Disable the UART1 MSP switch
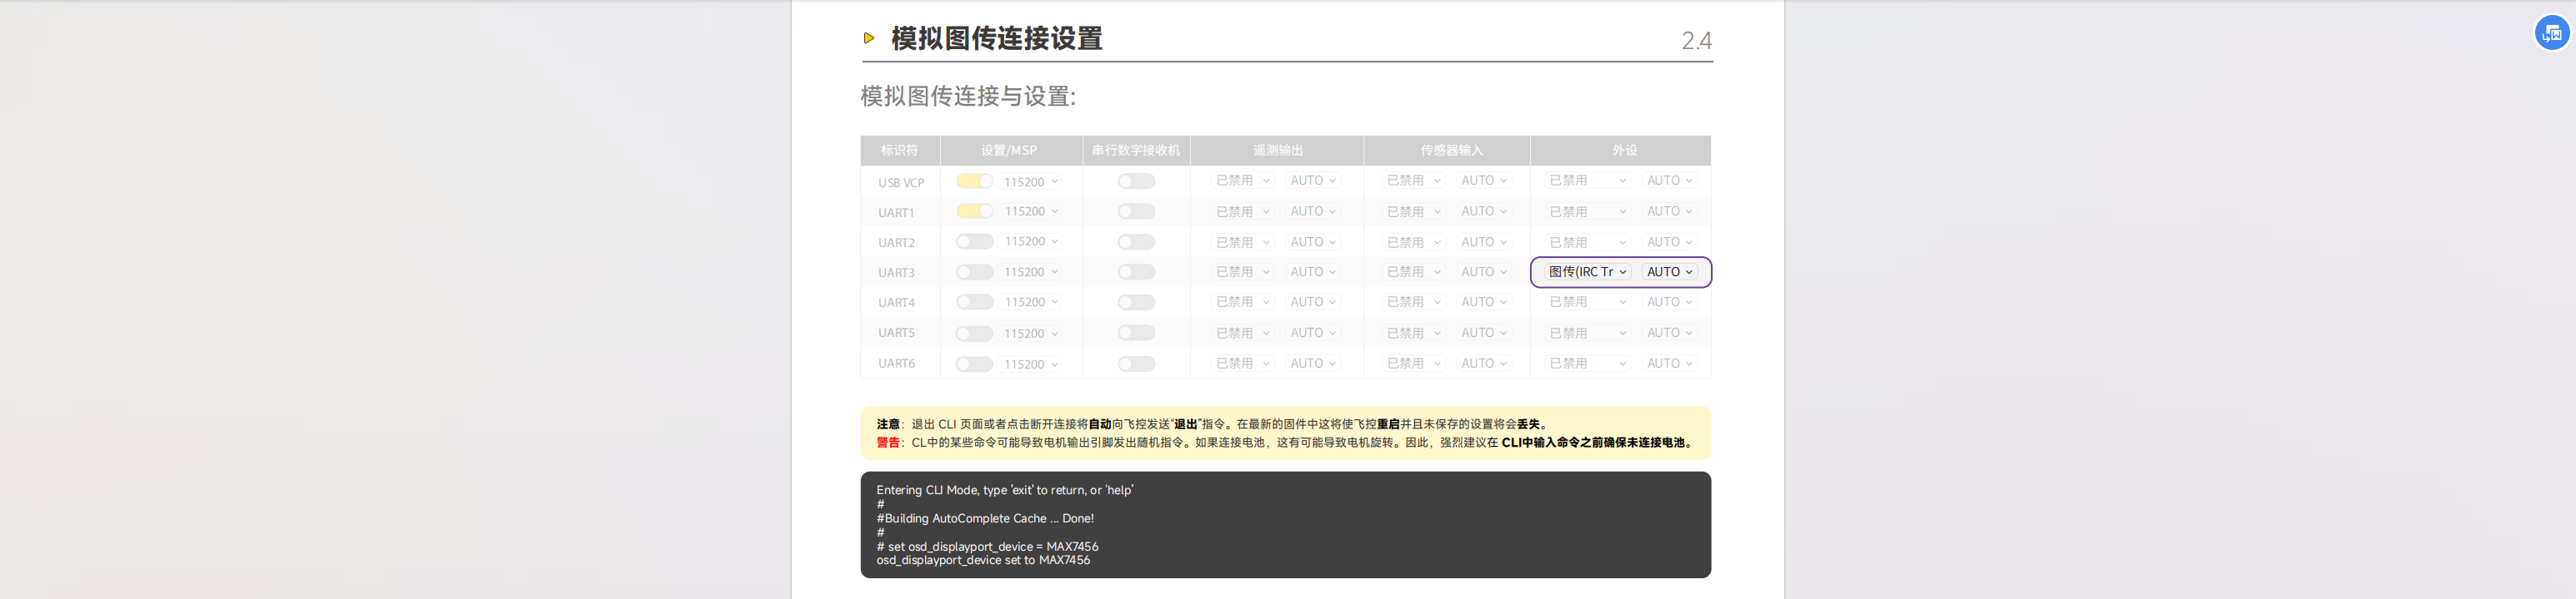 click(x=974, y=211)
